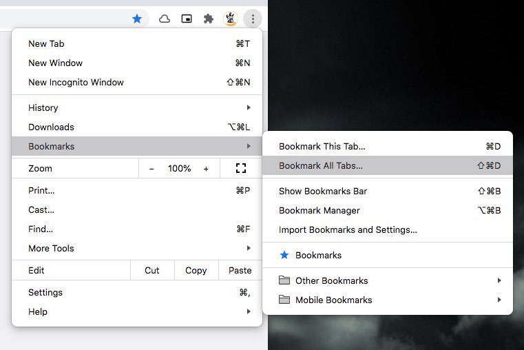Viewport: 524px width, 350px height.
Task: Click the fullscreen icon in Zoom row
Action: (241, 168)
